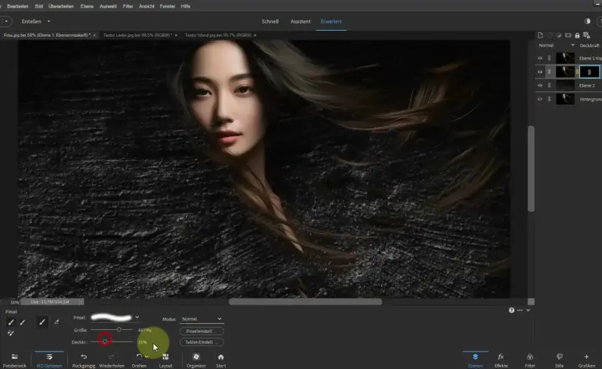Toggle visibility of the Ebene 2 layer
The width and height of the screenshot is (602, 369).
pyautogui.click(x=540, y=85)
